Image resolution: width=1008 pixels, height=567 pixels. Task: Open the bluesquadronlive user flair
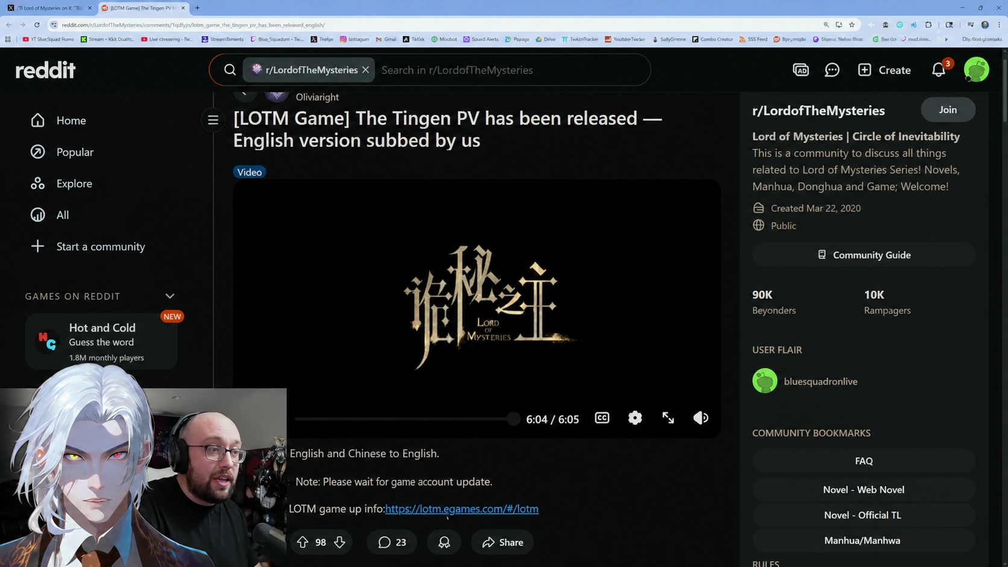pos(805,381)
